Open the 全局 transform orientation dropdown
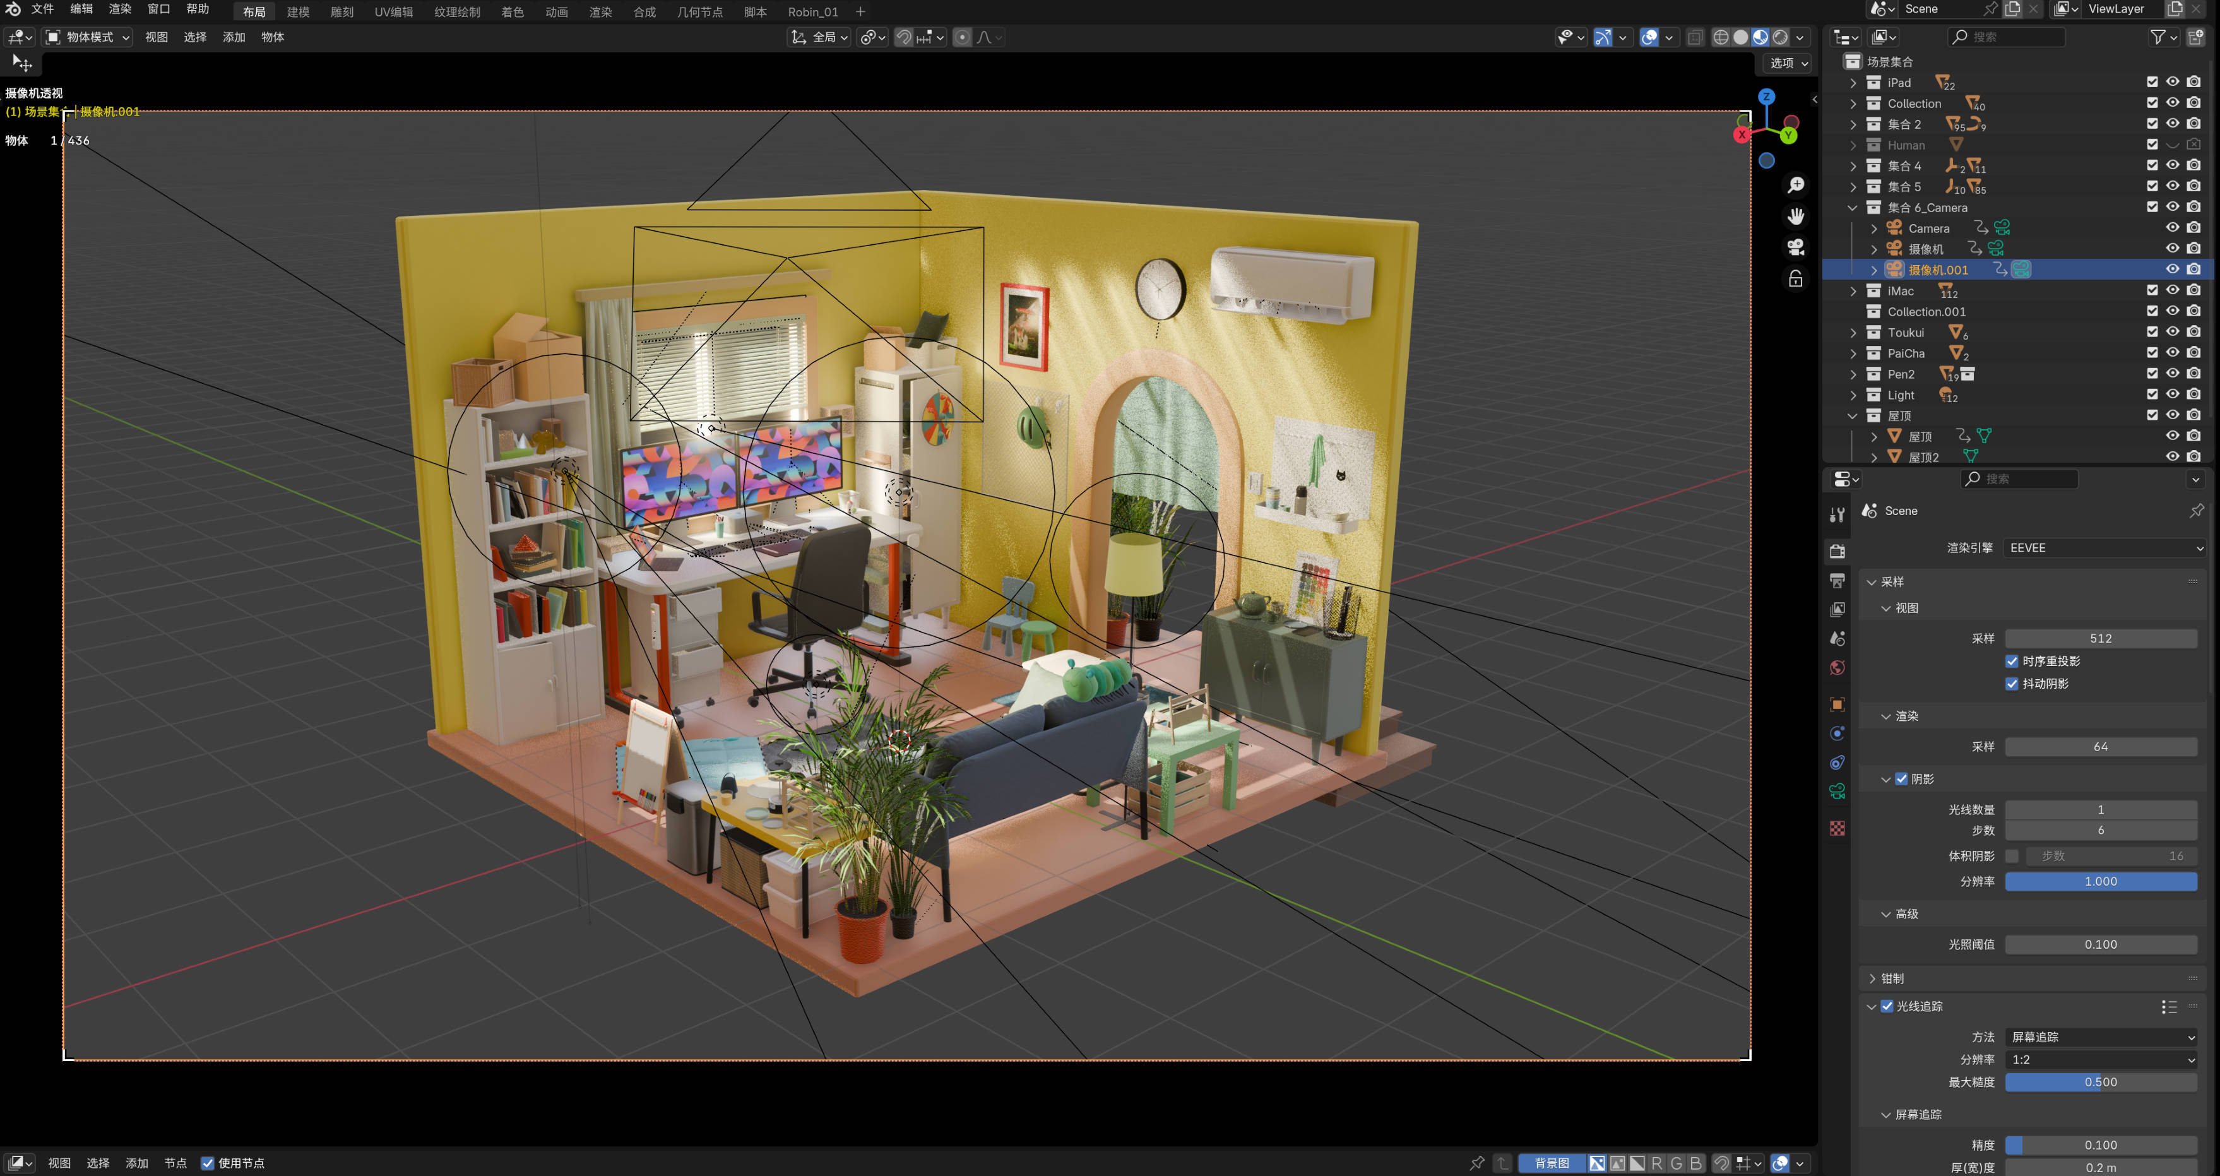2220x1176 pixels. tap(819, 37)
